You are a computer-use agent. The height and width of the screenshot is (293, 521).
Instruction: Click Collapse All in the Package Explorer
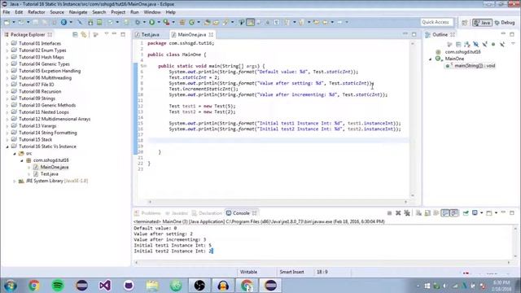tap(75, 34)
